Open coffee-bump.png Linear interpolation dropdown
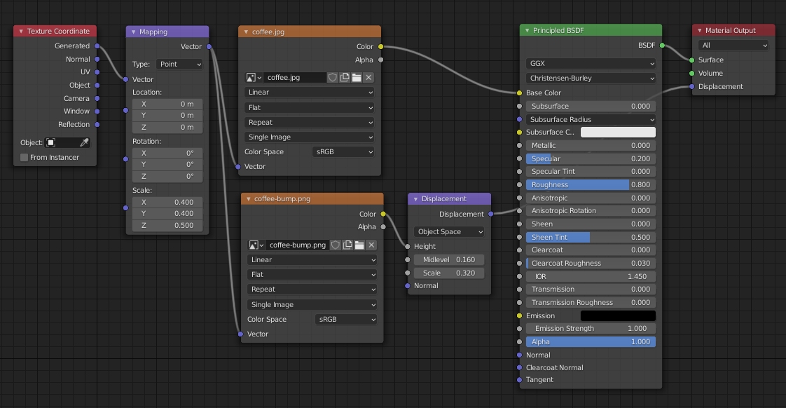This screenshot has height=408, width=786. pyautogui.click(x=312, y=259)
